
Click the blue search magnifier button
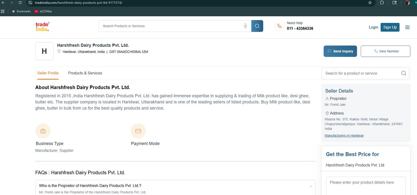[257, 26]
